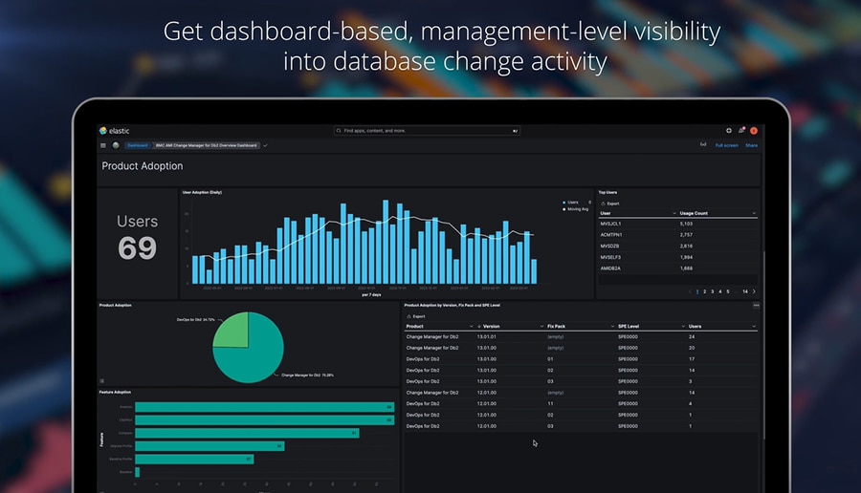This screenshot has height=493, width=861.
Task: Open panel options for Product Adoption by Version table
Action: (x=756, y=305)
